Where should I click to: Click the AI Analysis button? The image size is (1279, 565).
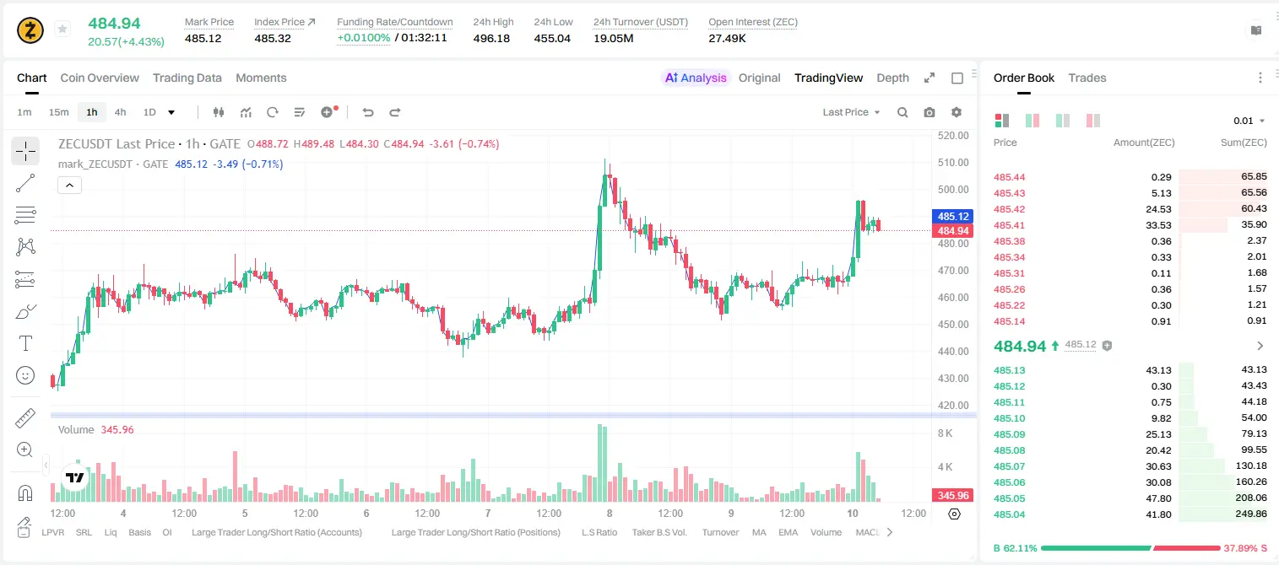coord(696,78)
